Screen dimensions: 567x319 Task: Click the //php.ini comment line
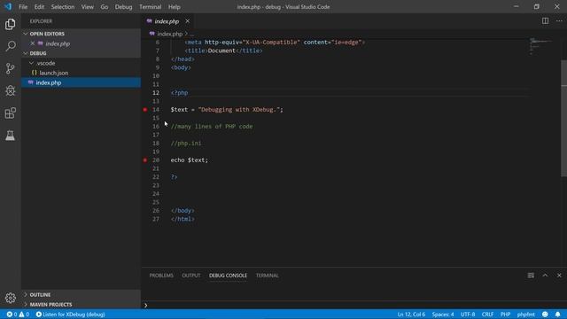(x=186, y=144)
